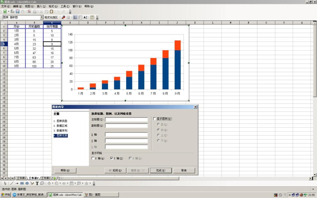Image resolution: width=317 pixels, height=198 pixels.
Task: Select the Text tool
Action: 37,183
